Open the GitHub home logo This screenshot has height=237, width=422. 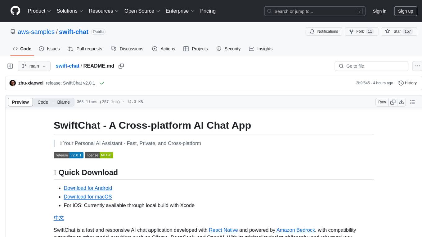[15, 11]
